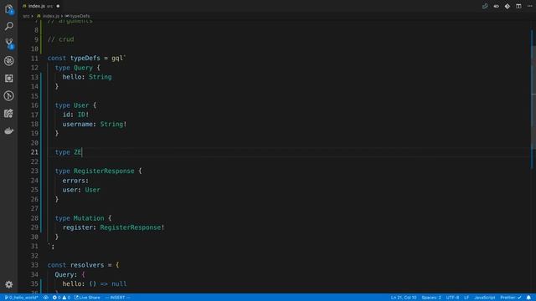Click 'resolvers' variable on line 33

(x=87, y=265)
